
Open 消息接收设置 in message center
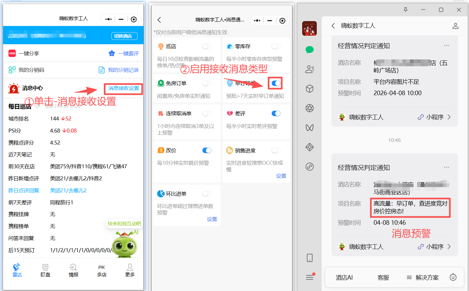point(123,89)
